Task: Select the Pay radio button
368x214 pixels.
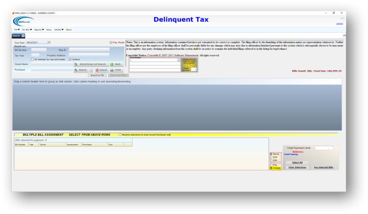Action: click(x=271, y=164)
